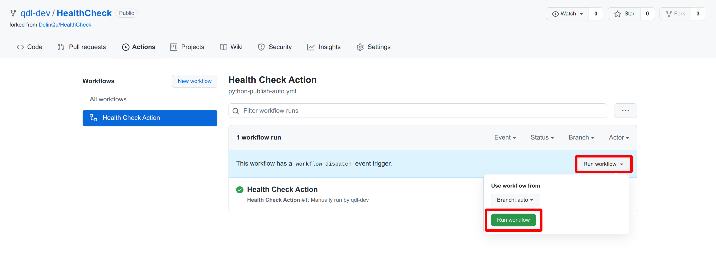The height and width of the screenshot is (273, 716).
Task: Open the qdl-dev owner link
Action: (x=35, y=13)
